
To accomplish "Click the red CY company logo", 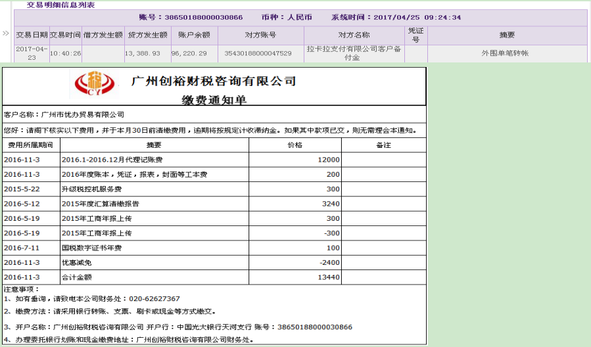I will coord(93,83).
